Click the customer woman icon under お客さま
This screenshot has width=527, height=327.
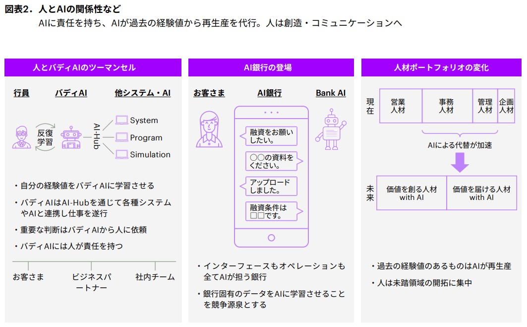point(209,129)
